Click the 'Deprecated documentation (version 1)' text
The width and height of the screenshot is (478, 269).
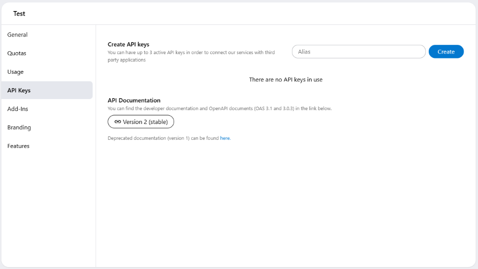pos(149,138)
